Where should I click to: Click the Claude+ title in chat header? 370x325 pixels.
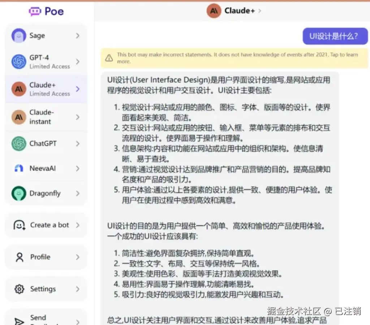tap(240, 11)
